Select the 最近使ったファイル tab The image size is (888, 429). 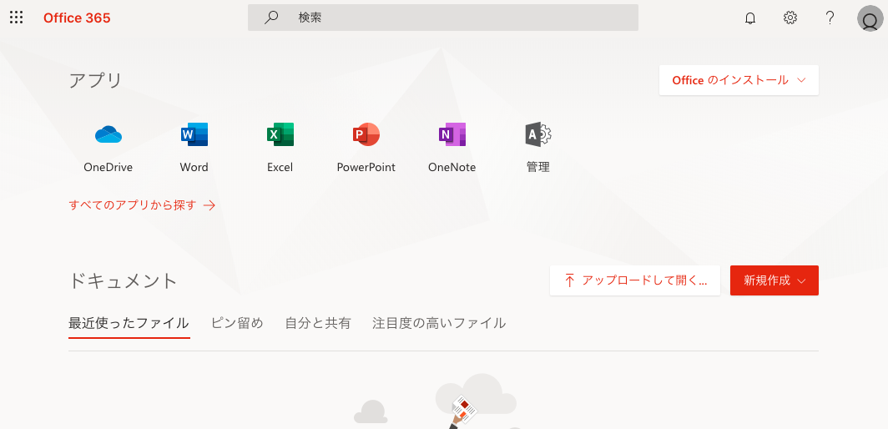tap(129, 324)
